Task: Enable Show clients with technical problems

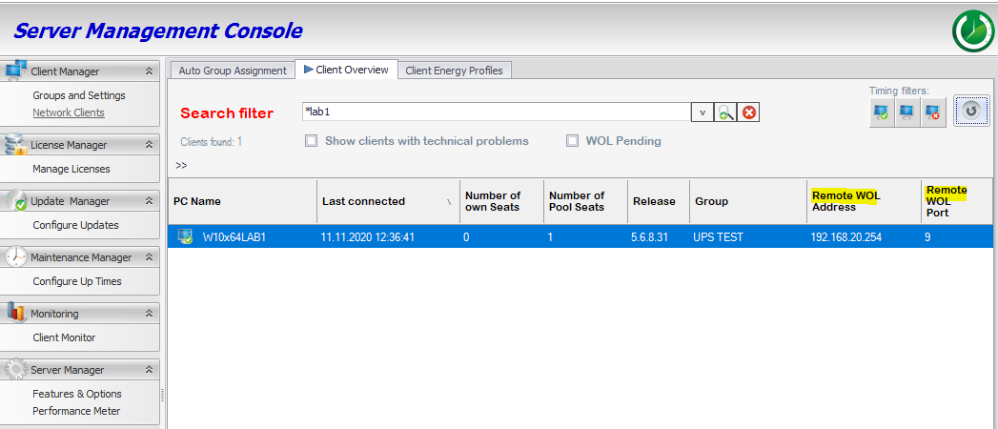Action: tap(312, 141)
